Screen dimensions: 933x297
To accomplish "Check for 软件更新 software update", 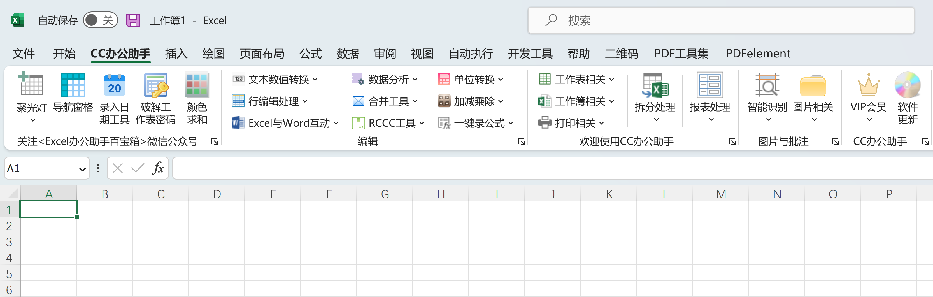I will coord(908,99).
